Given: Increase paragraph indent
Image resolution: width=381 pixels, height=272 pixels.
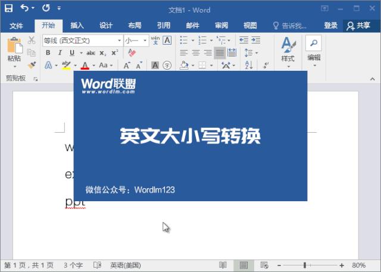Looking at the screenshot, I should click(255, 40).
